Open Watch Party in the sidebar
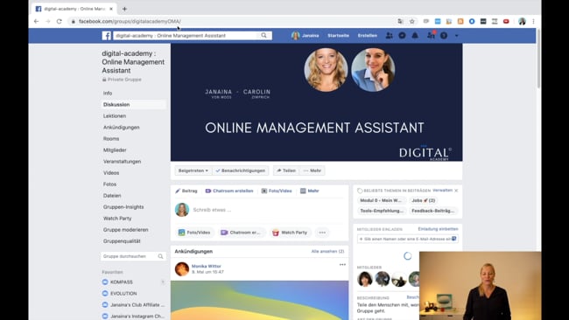Image resolution: width=569 pixels, height=320 pixels. (117, 219)
